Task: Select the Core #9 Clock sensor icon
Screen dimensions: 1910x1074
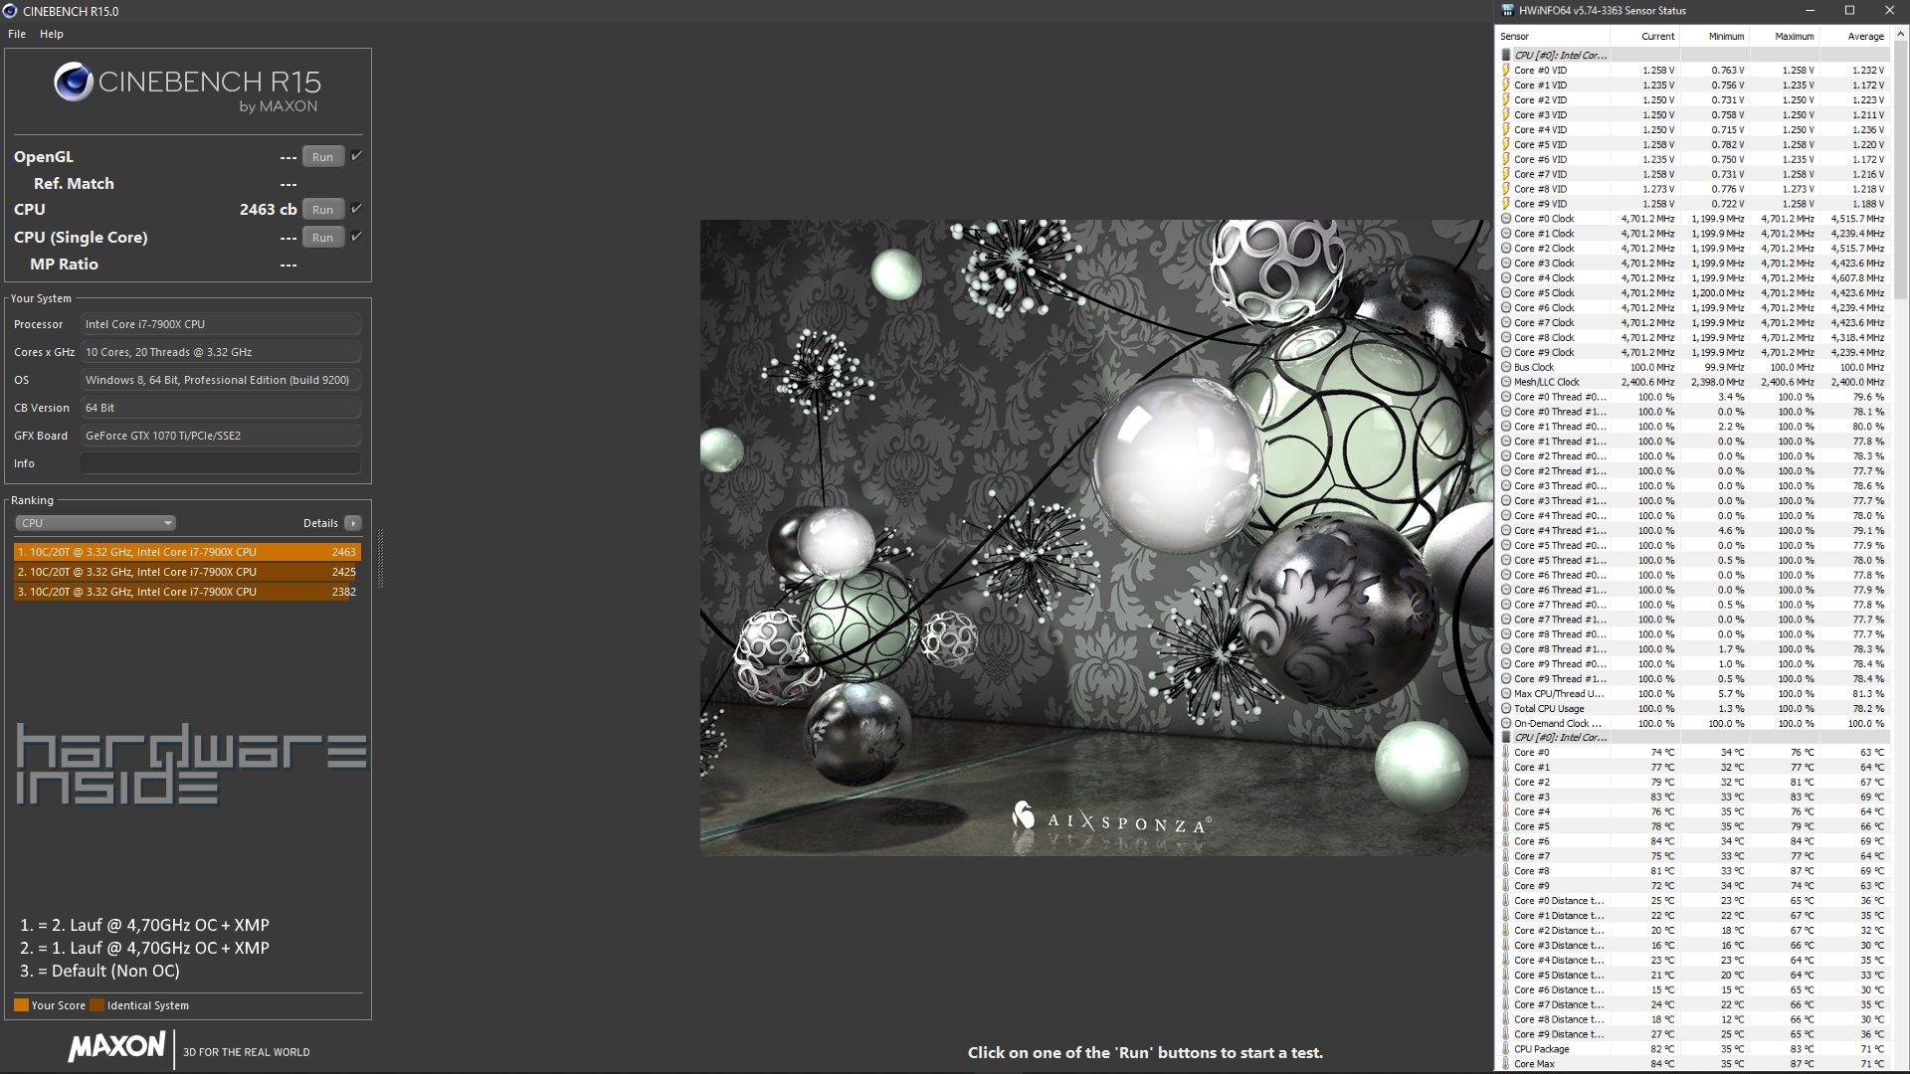Action: pyautogui.click(x=1506, y=352)
